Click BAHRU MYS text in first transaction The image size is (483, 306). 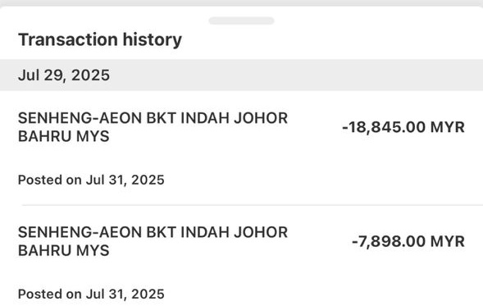click(x=64, y=136)
